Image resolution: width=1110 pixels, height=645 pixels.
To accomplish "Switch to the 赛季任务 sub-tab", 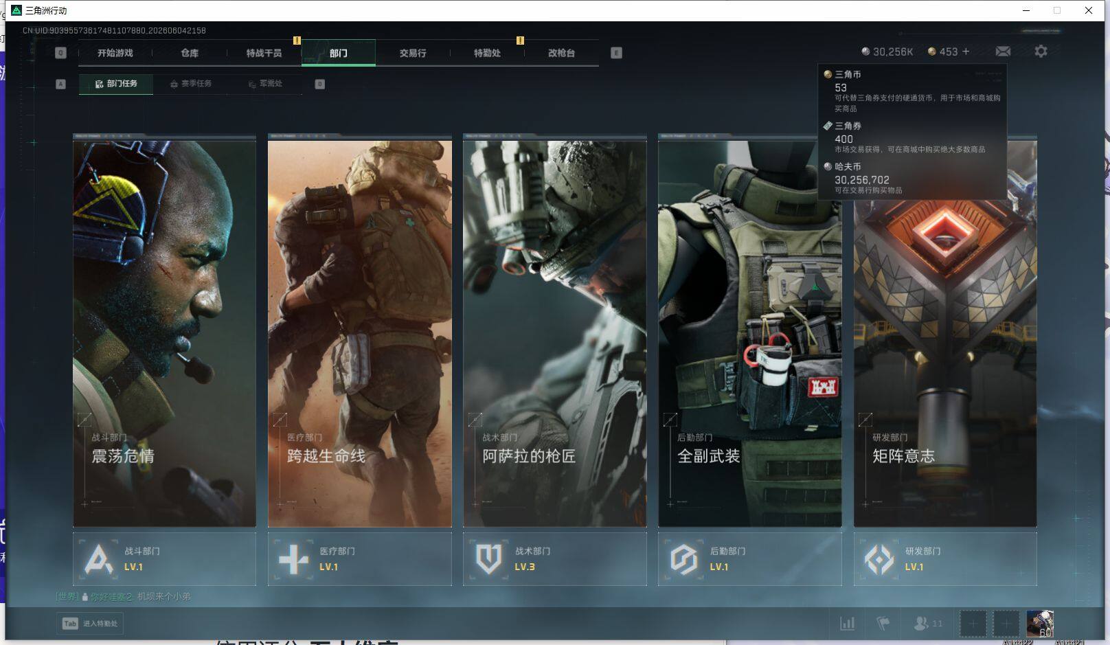I will tap(191, 84).
